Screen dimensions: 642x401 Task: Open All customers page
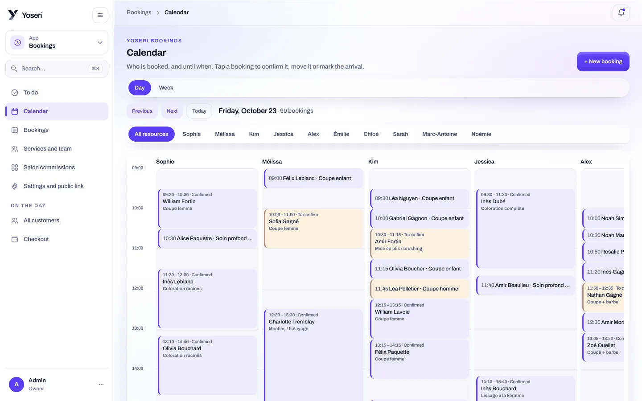coord(57,221)
